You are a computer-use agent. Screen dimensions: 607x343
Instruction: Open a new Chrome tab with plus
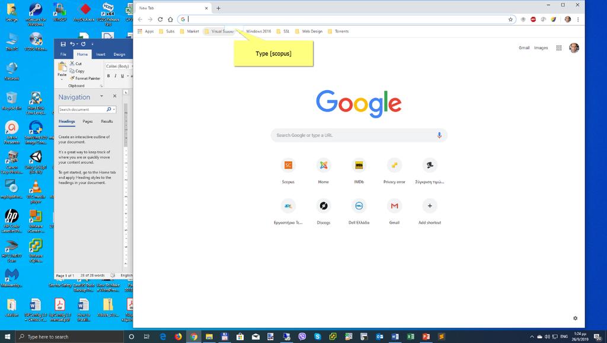[218, 8]
